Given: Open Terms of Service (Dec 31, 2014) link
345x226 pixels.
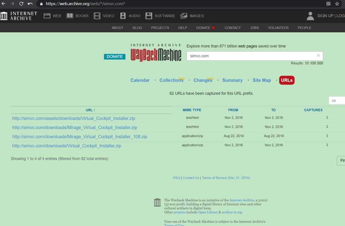Looking at the screenshot, I should click(x=226, y=178).
